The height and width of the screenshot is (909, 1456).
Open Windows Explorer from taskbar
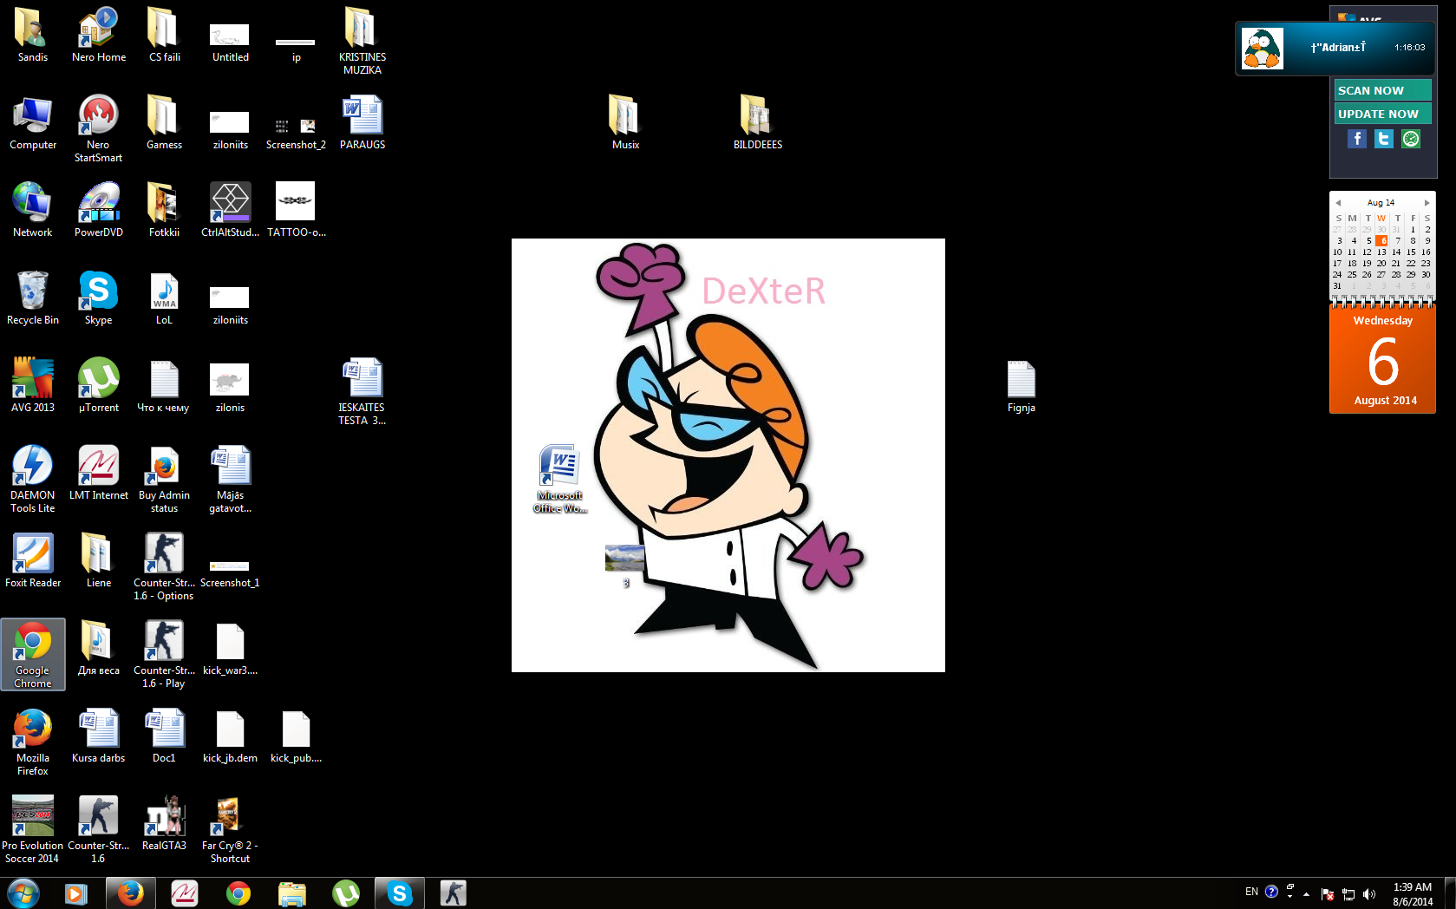292,893
